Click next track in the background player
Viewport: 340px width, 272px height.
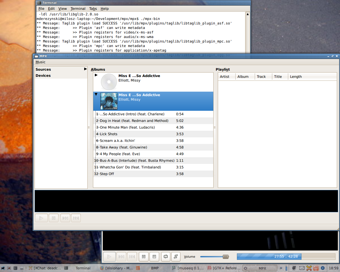click(x=132, y=257)
